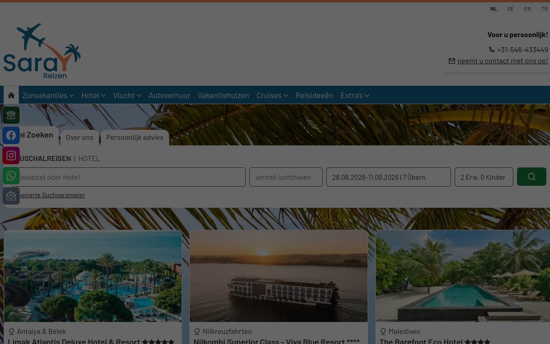Open Vakantiehuizen in the navbar

(x=223, y=95)
